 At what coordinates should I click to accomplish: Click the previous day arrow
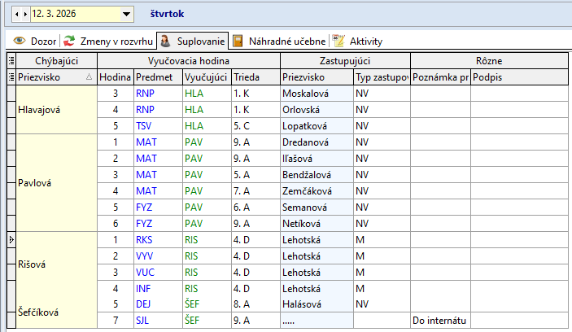[x=16, y=15]
